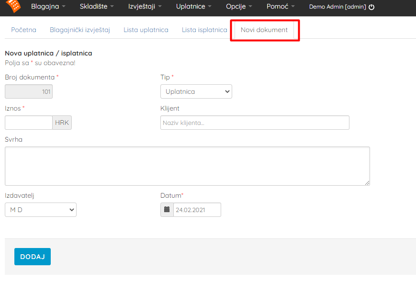Open the Uplatnice menu
Viewport: 416px width, 282px height.
click(x=194, y=6)
